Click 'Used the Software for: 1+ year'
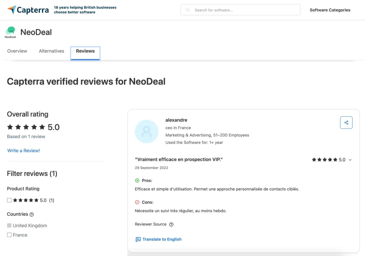The image size is (365, 256). click(x=194, y=142)
